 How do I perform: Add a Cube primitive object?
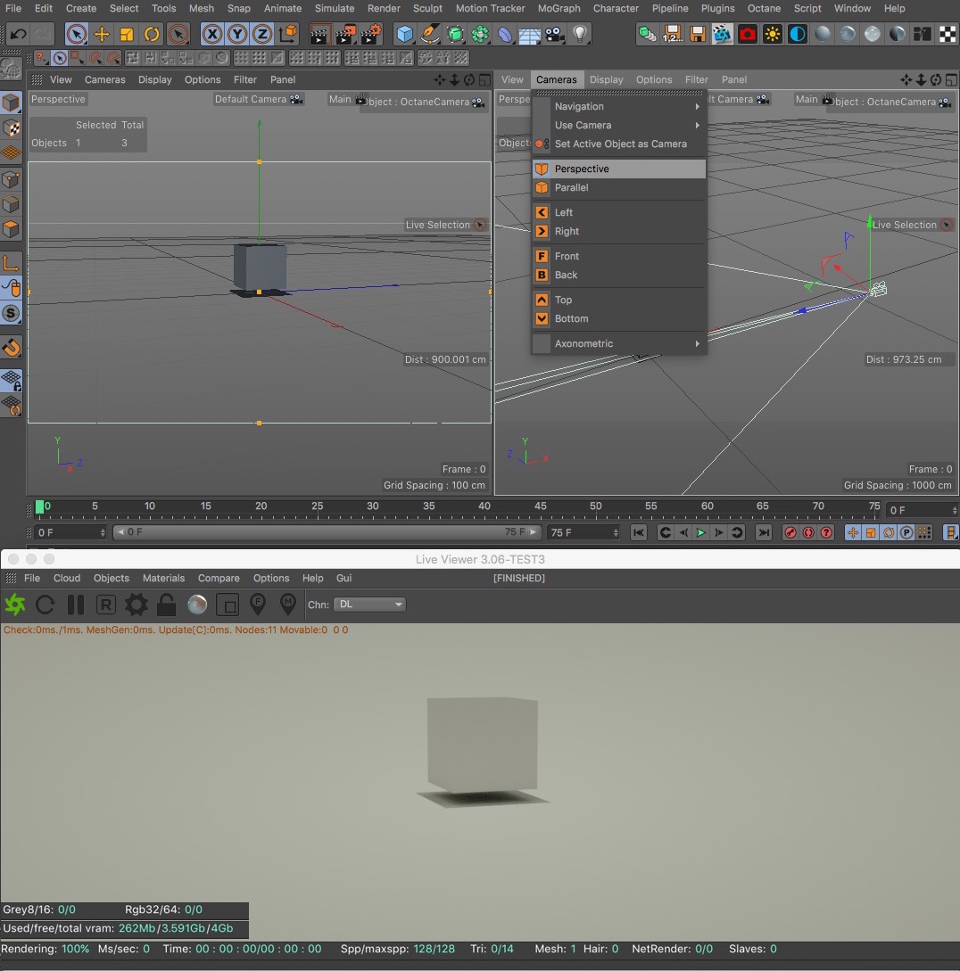coord(405,34)
